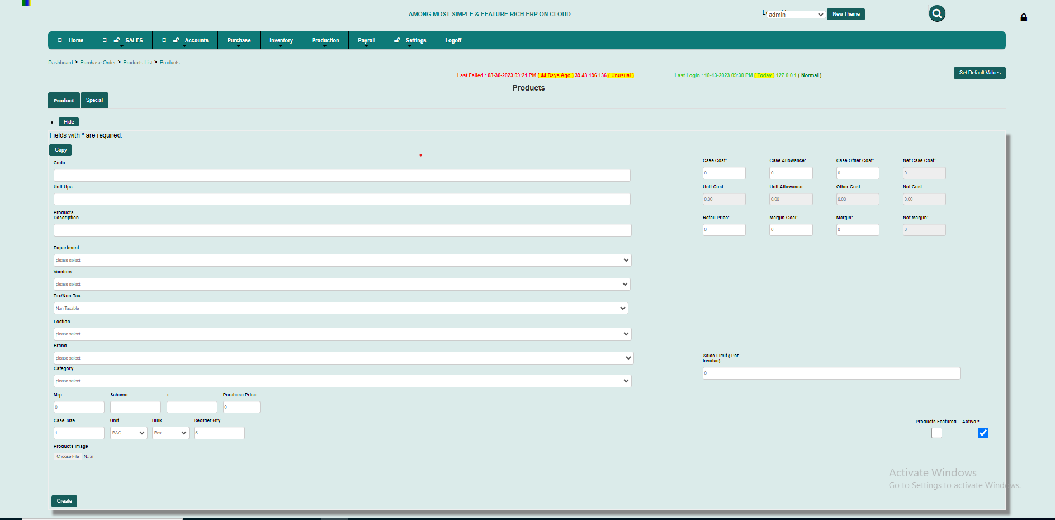Click the square icon next to SALES
The height and width of the screenshot is (520, 1055).
[x=104, y=40]
